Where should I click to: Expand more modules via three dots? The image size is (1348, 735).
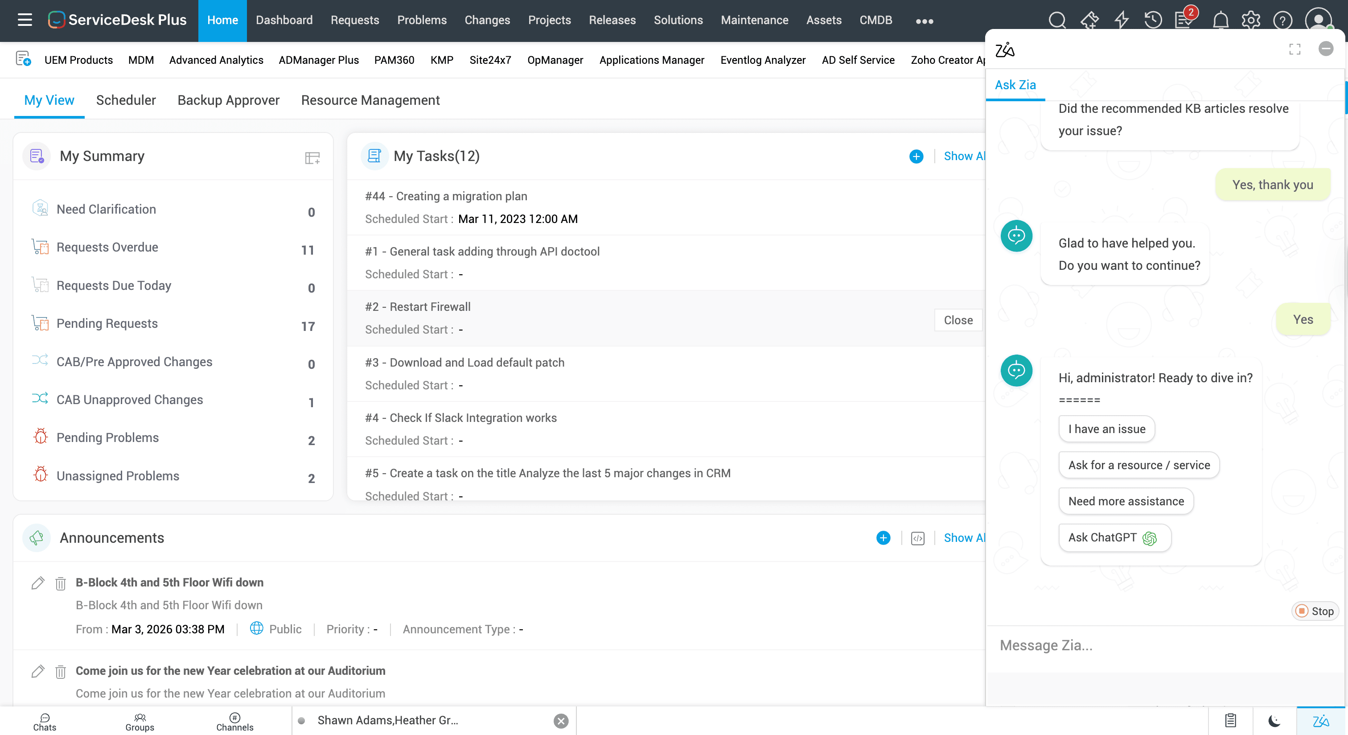point(924,21)
